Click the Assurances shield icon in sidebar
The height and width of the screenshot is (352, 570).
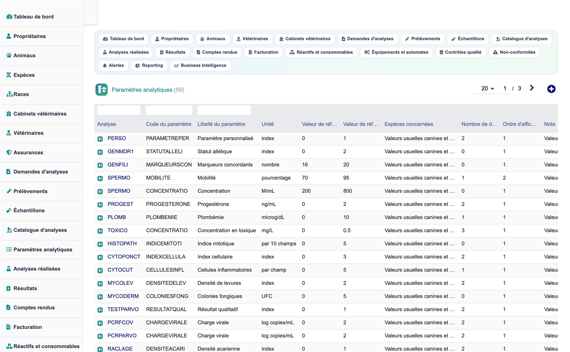(9, 152)
